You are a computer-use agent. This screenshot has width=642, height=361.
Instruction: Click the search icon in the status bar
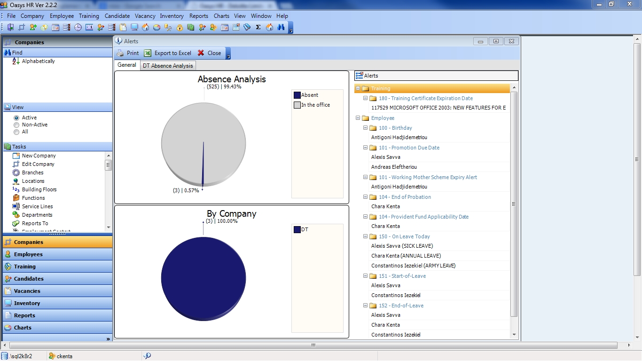point(147,356)
